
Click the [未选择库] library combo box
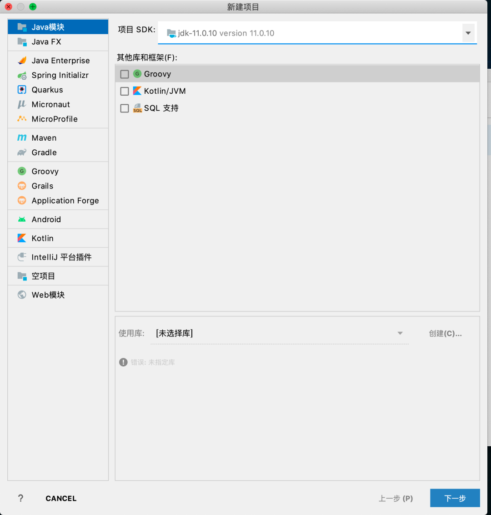click(x=280, y=333)
